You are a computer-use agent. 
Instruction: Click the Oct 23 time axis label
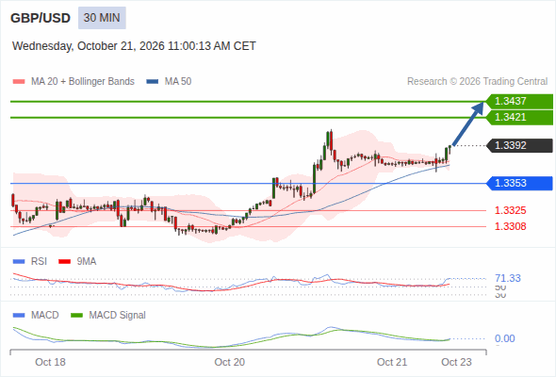click(x=456, y=362)
